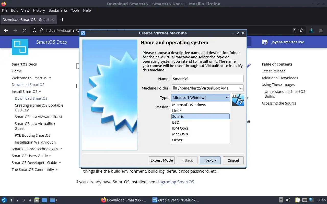Select Mac OS X in the Type list
The width and height of the screenshot is (327, 204).
(x=201, y=134)
